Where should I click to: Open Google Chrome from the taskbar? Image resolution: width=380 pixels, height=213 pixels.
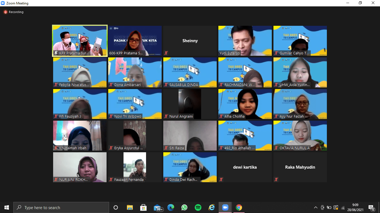click(239, 207)
